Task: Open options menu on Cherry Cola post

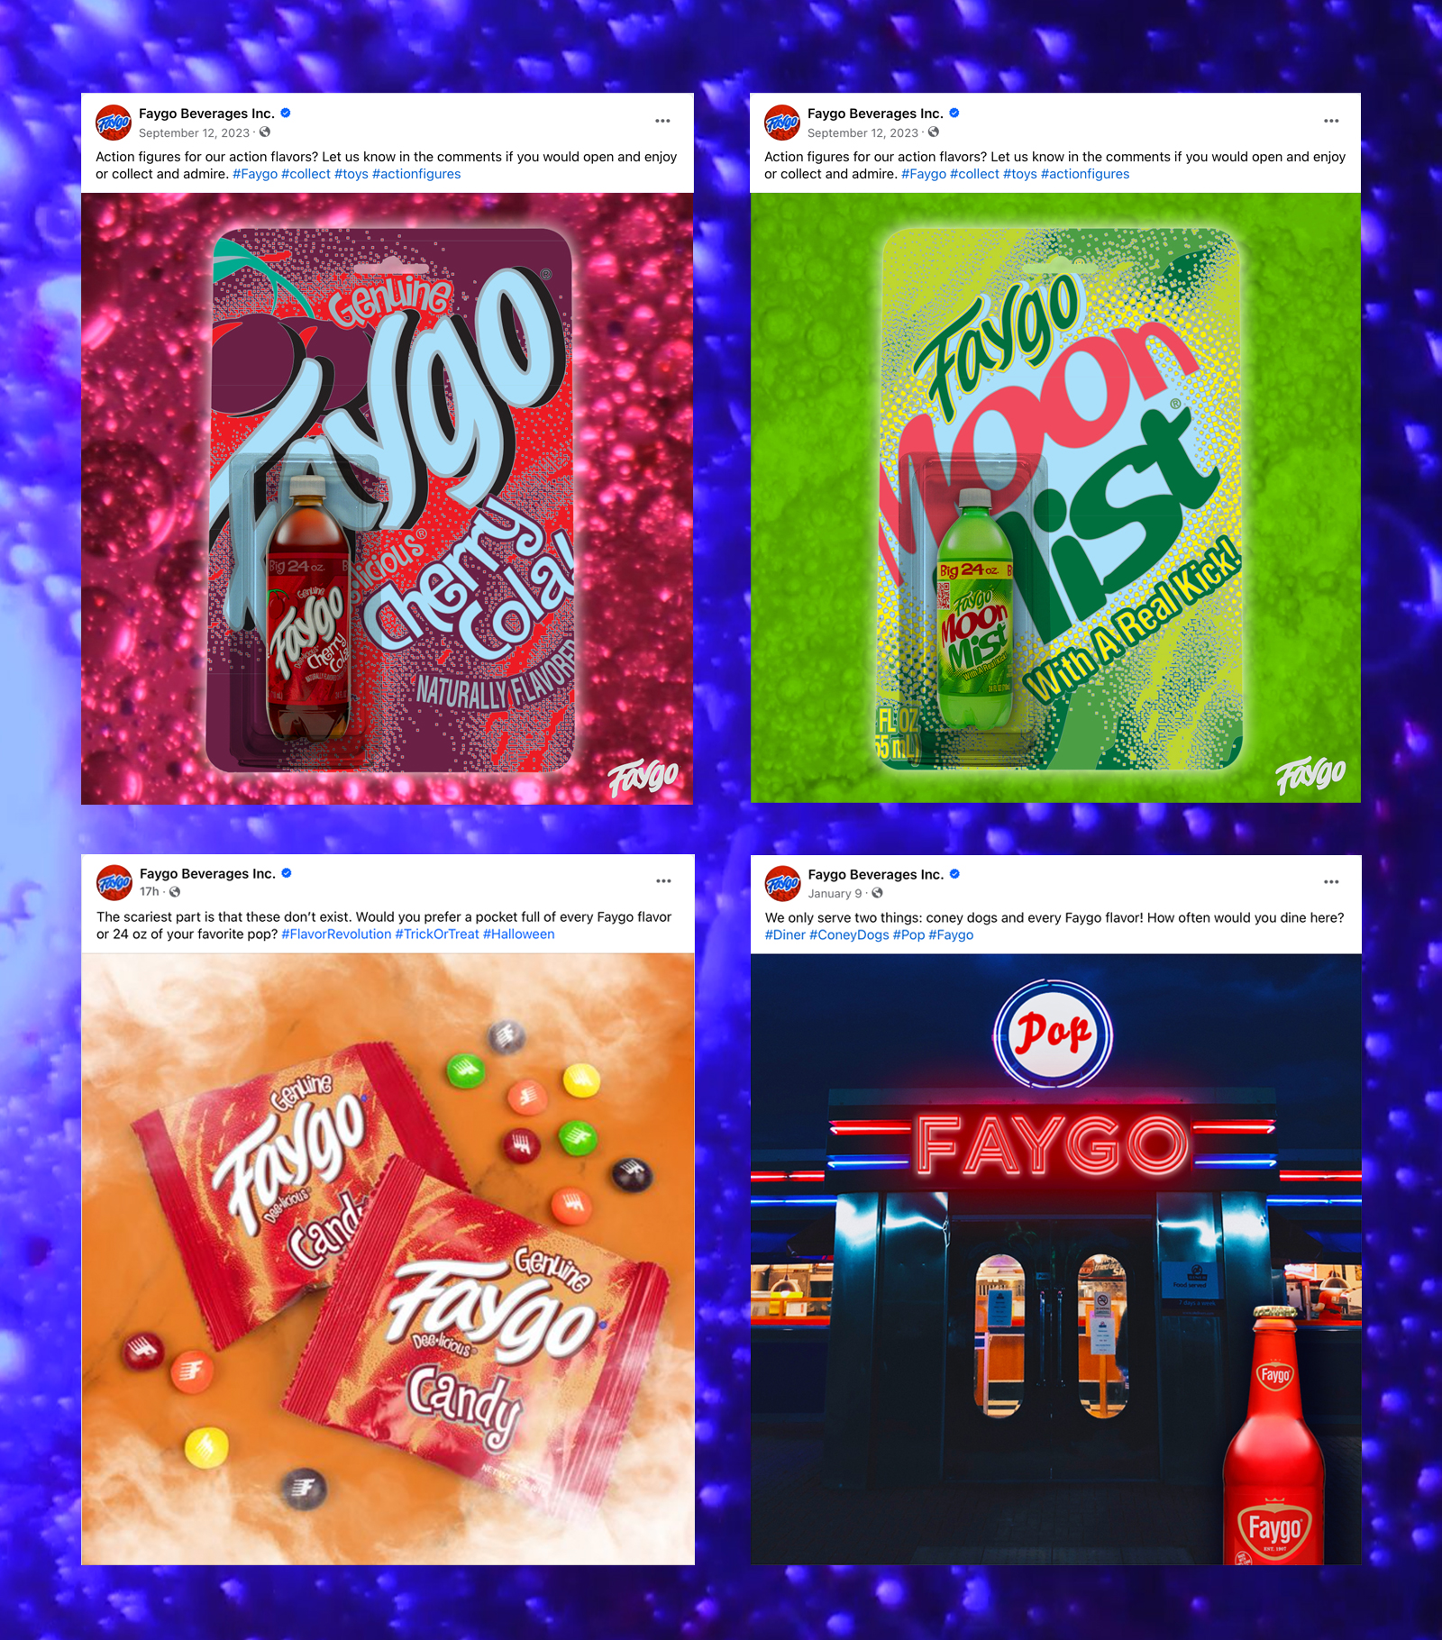Action: (662, 121)
